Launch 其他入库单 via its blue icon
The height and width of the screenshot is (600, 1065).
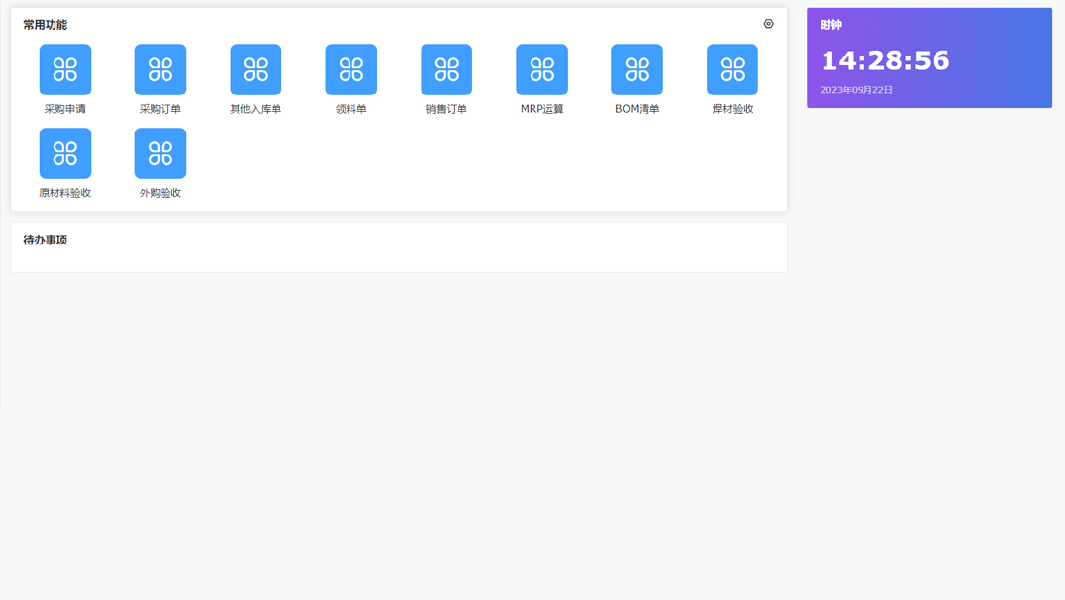(x=256, y=69)
